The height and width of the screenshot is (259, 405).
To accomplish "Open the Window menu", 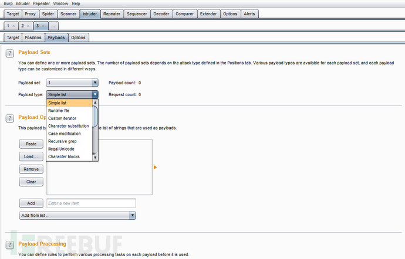I will pyautogui.click(x=60, y=4).
